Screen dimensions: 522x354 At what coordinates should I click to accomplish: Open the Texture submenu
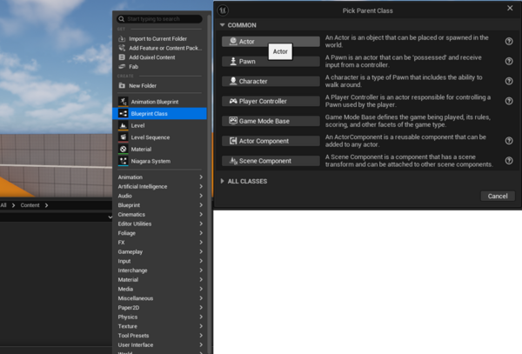[x=160, y=326]
